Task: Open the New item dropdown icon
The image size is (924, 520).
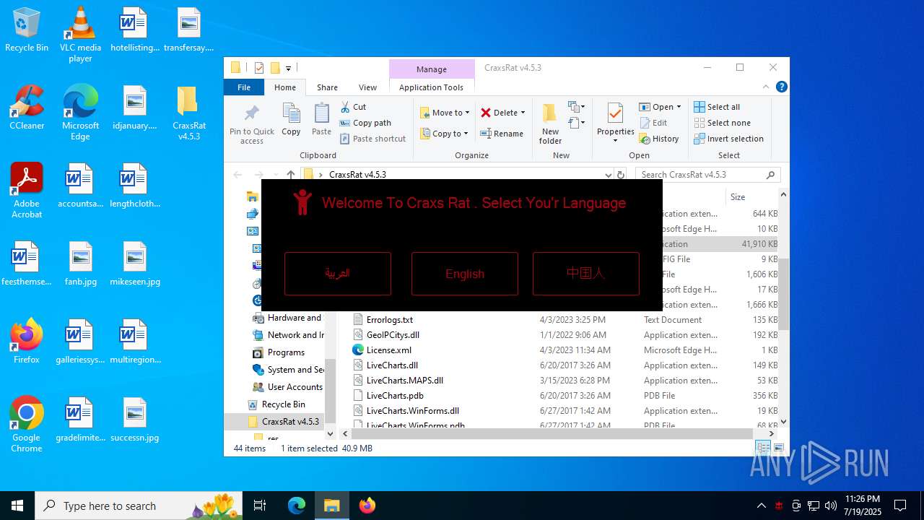Action: pyautogui.click(x=576, y=107)
